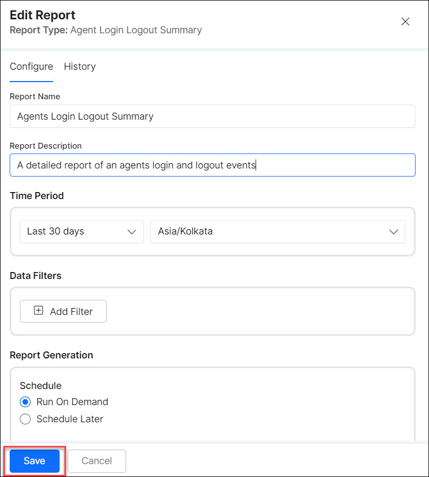Select the Schedule Later radio button
Image resolution: width=429 pixels, height=477 pixels.
coord(25,419)
